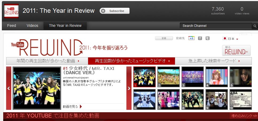The width and height of the screenshot is (258, 121).
Task: Open 観る REWIND 2010 button
Action: [x=236, y=51]
